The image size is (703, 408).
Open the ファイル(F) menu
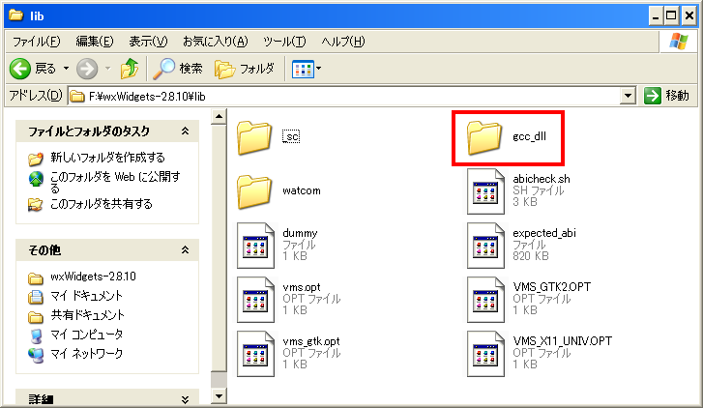pos(36,42)
